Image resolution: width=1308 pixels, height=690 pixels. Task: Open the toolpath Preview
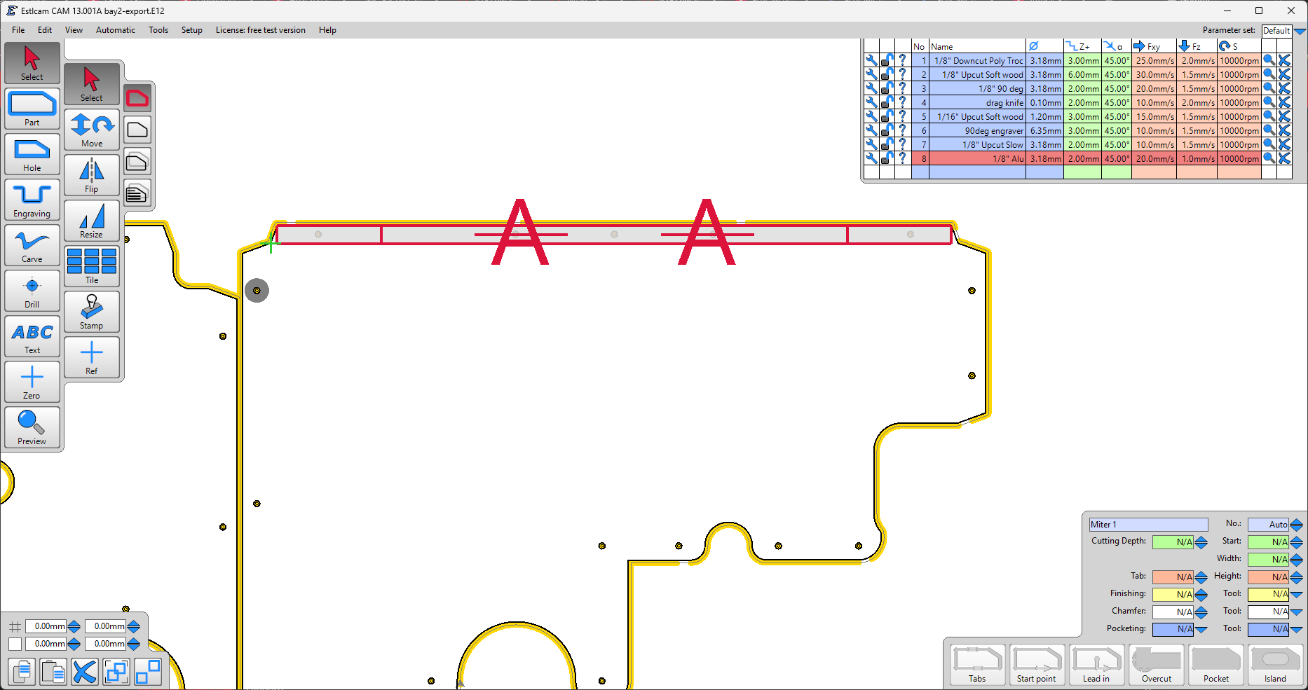pos(32,427)
